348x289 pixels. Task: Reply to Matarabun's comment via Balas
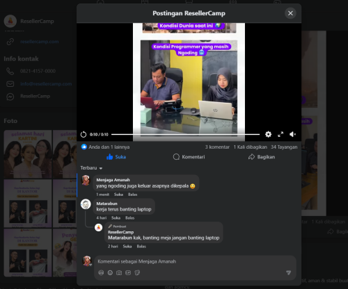click(129, 218)
